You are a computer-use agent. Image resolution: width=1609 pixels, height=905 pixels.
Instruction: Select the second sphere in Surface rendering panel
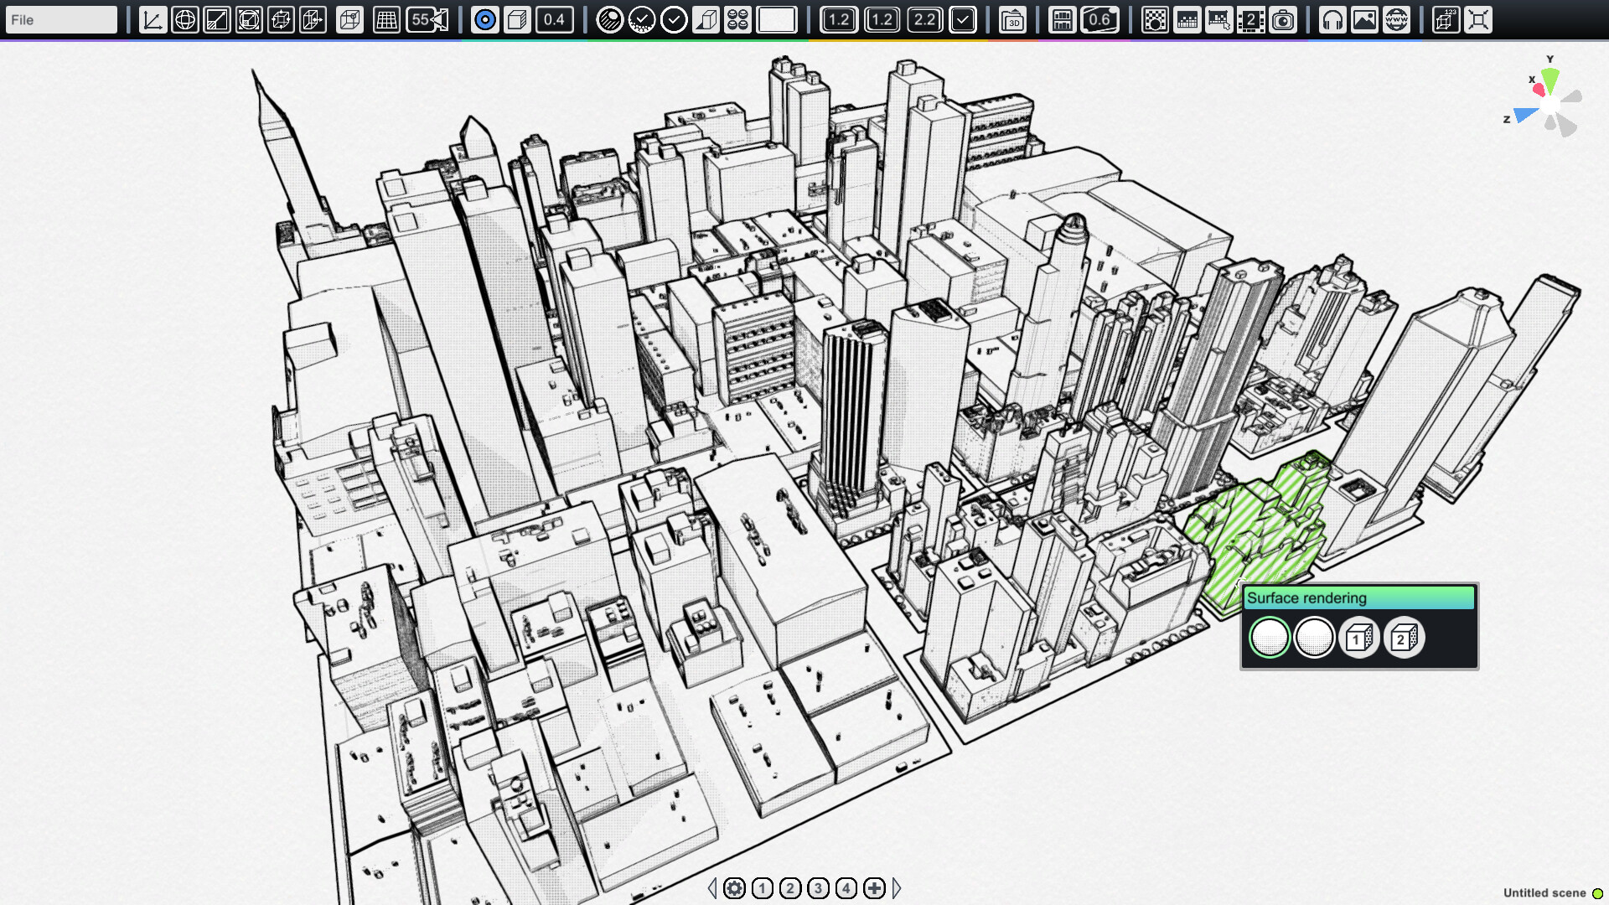click(1314, 638)
